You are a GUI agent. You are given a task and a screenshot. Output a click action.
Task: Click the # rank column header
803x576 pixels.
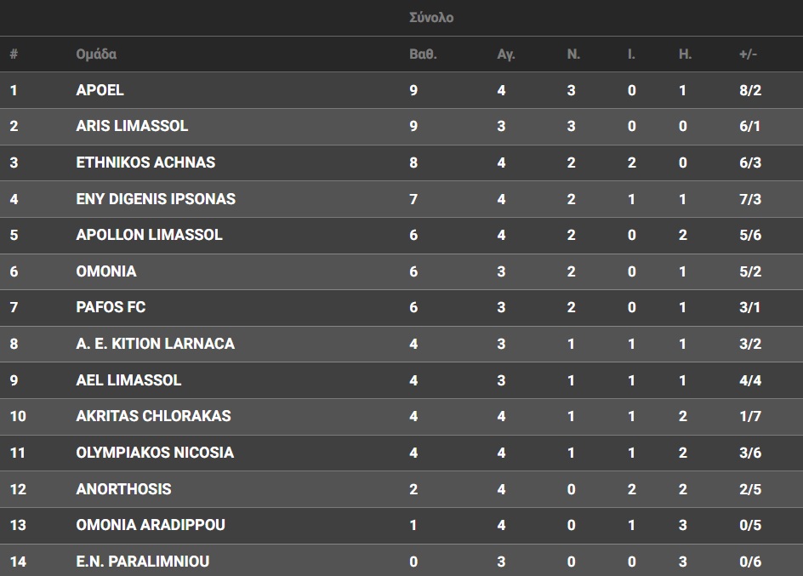pos(14,54)
